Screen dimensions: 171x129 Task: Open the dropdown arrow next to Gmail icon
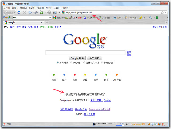pyautogui.click(x=82, y=18)
